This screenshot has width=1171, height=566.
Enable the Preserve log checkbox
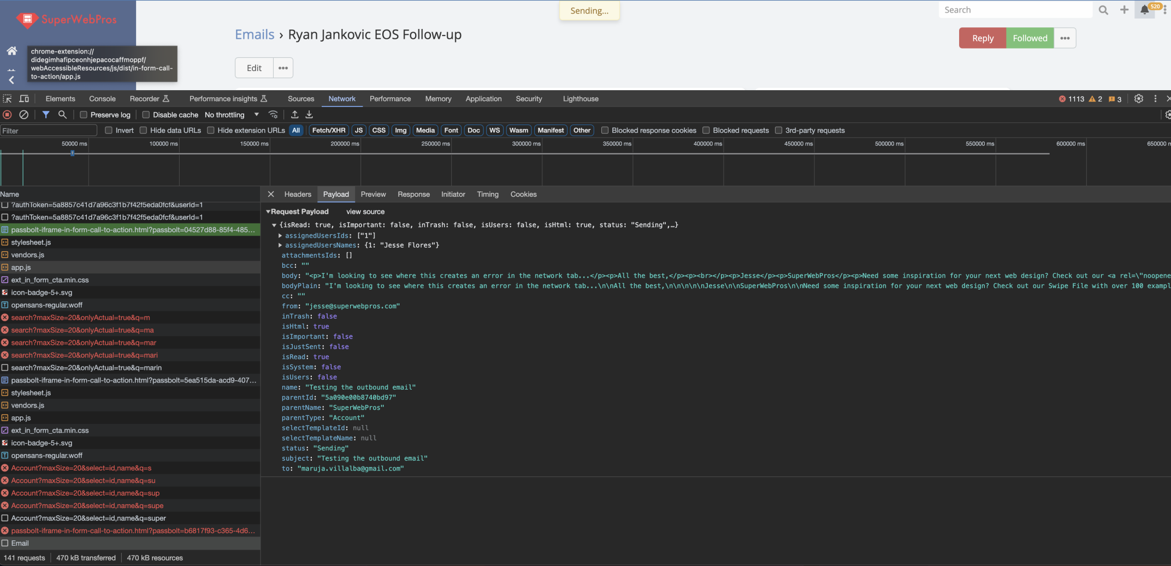click(84, 115)
